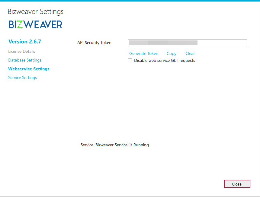
Task: Focus the API Security Token field
Action: [187, 43]
